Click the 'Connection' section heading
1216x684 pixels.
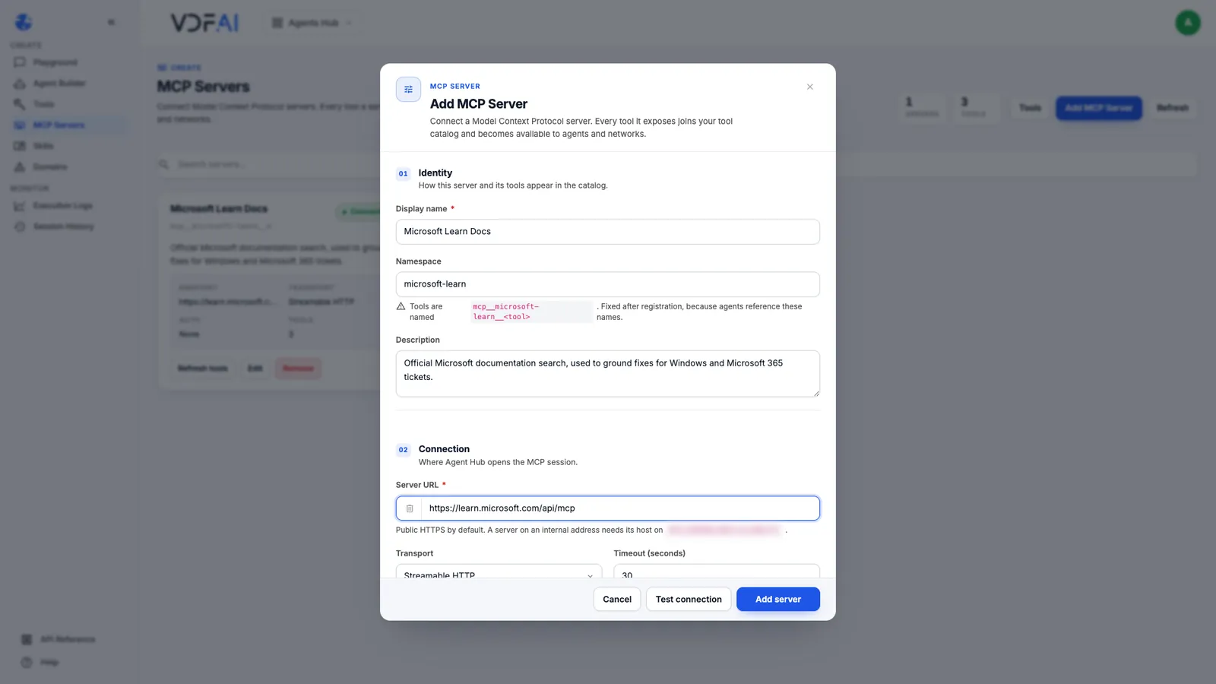(444, 449)
